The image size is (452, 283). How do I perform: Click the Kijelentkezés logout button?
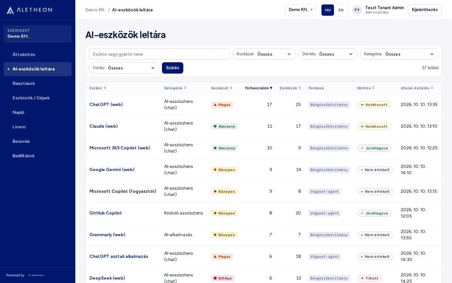click(425, 10)
